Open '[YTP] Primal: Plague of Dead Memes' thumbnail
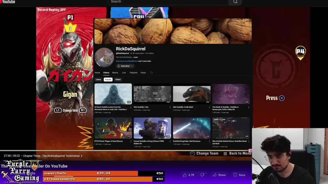Screen dimensions: 328x184 [113, 128]
